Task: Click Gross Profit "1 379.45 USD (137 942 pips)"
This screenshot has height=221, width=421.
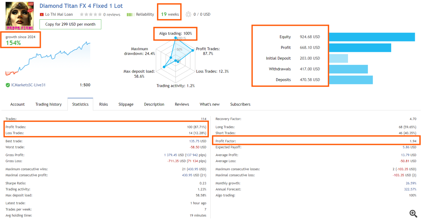Action: click(185, 155)
